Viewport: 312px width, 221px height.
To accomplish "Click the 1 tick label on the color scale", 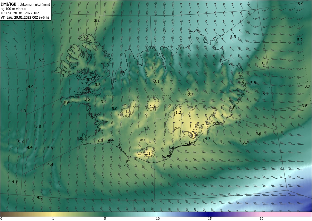I will click(53, 219).
